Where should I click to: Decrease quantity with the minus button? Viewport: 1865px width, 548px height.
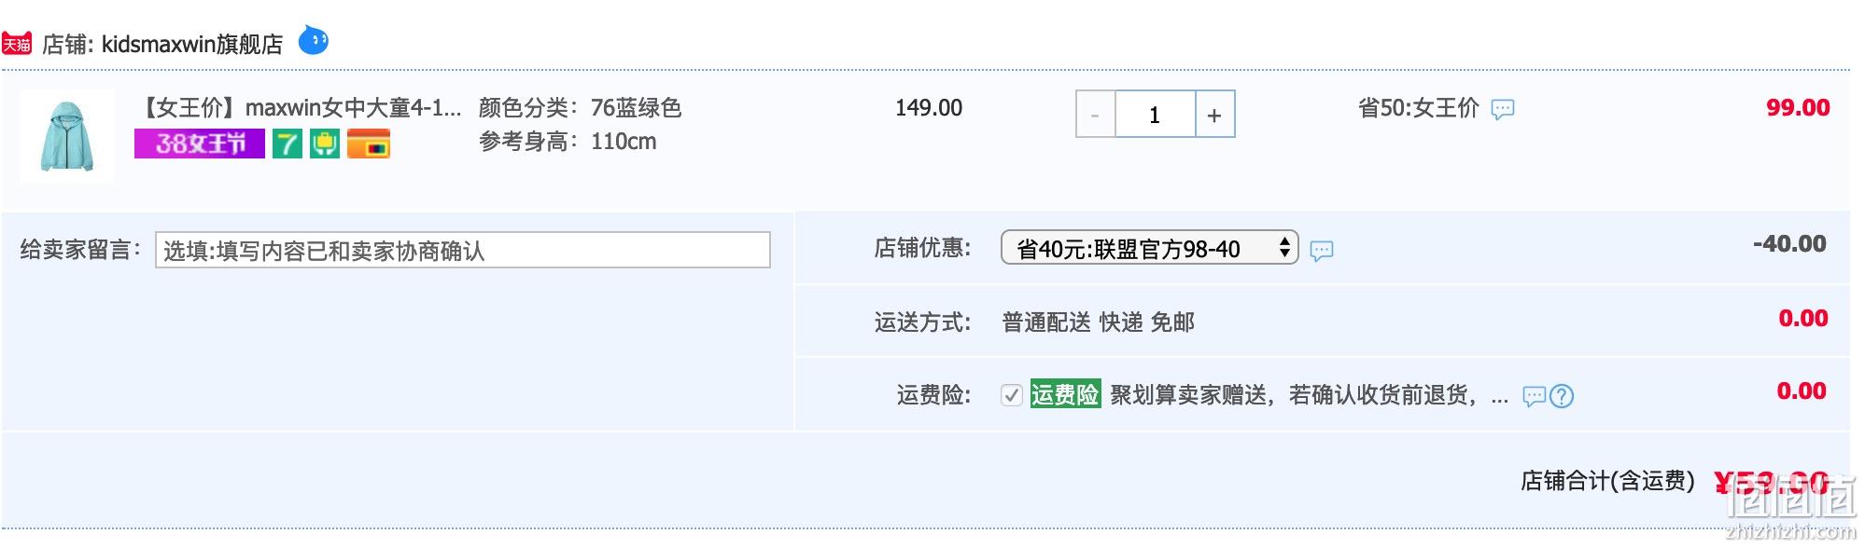point(1096,115)
